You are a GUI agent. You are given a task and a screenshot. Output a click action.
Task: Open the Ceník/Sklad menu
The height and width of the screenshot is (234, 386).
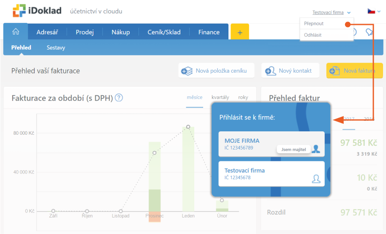[164, 32]
